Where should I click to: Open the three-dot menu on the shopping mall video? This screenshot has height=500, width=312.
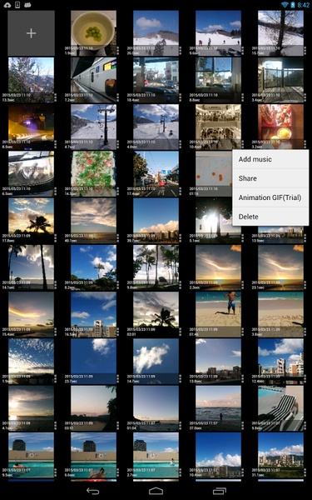pos(242,144)
